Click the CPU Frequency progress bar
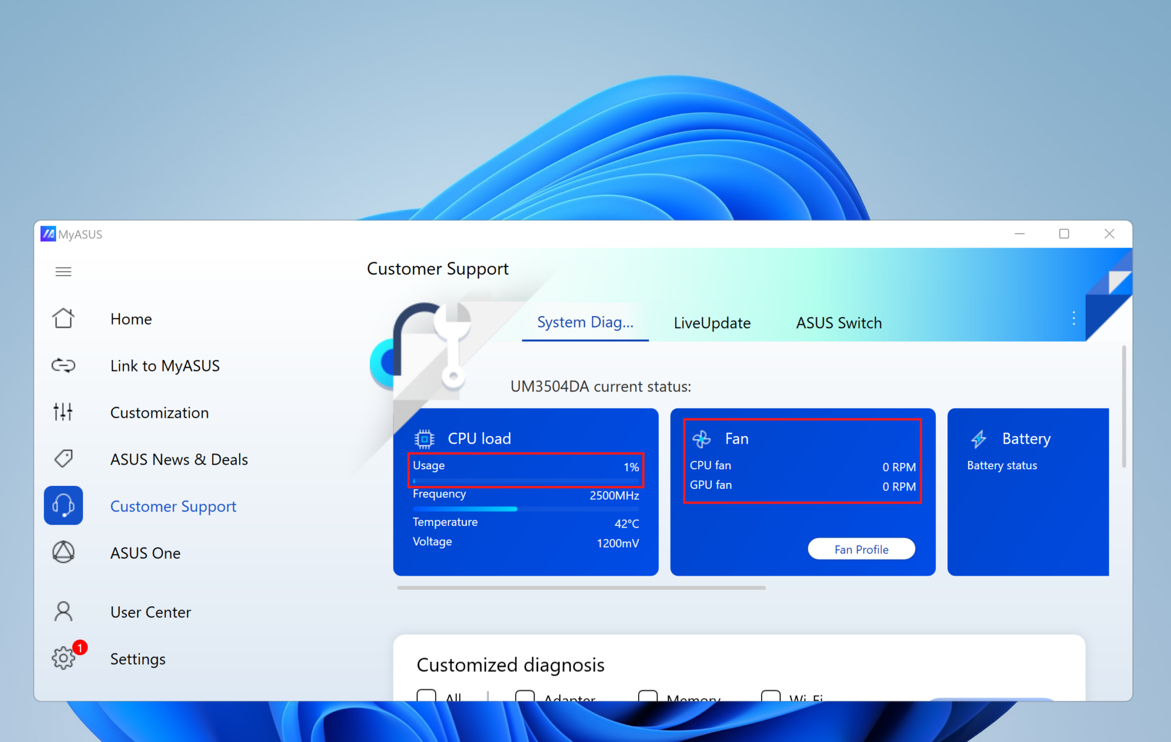This screenshot has height=742, width=1171. [525, 509]
